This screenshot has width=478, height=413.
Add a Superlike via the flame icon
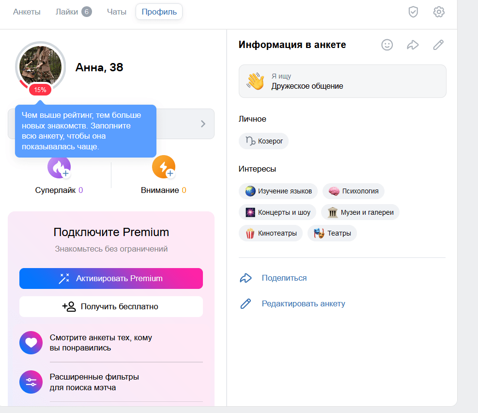pyautogui.click(x=59, y=168)
